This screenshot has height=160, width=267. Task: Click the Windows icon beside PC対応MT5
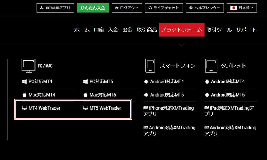pos(85,81)
